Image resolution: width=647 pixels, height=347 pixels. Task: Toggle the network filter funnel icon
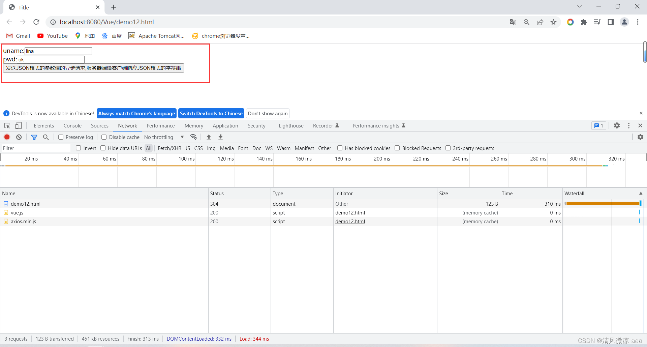point(34,137)
